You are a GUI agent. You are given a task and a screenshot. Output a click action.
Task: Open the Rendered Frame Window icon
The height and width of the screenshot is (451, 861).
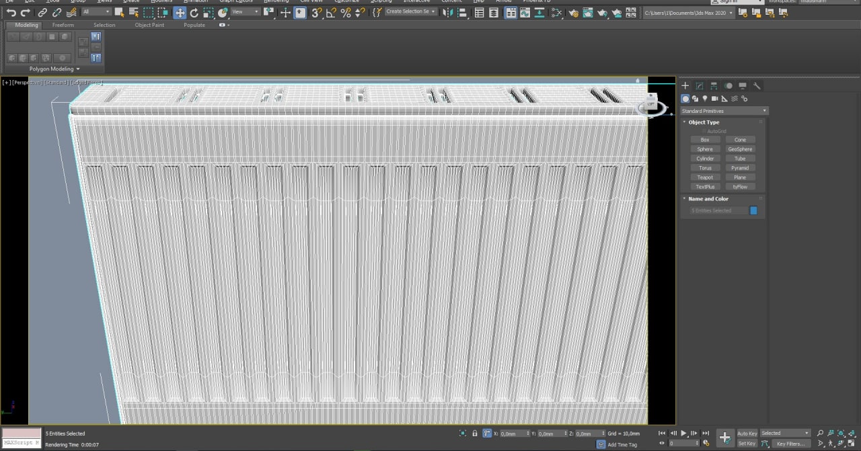[587, 12]
